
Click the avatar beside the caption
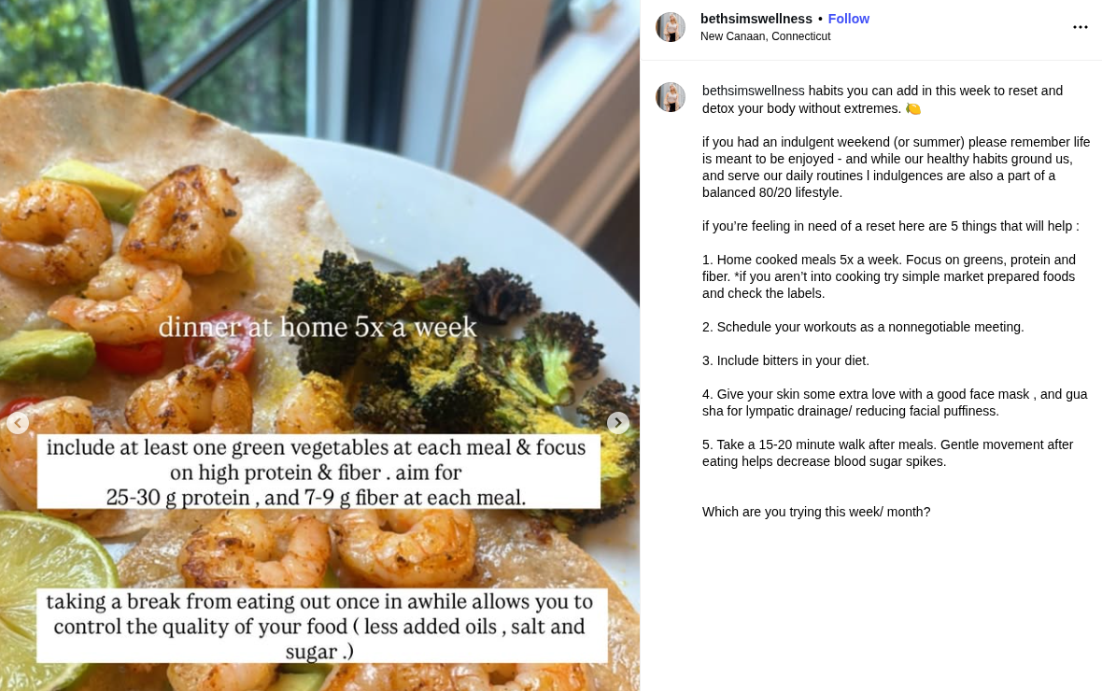670,97
